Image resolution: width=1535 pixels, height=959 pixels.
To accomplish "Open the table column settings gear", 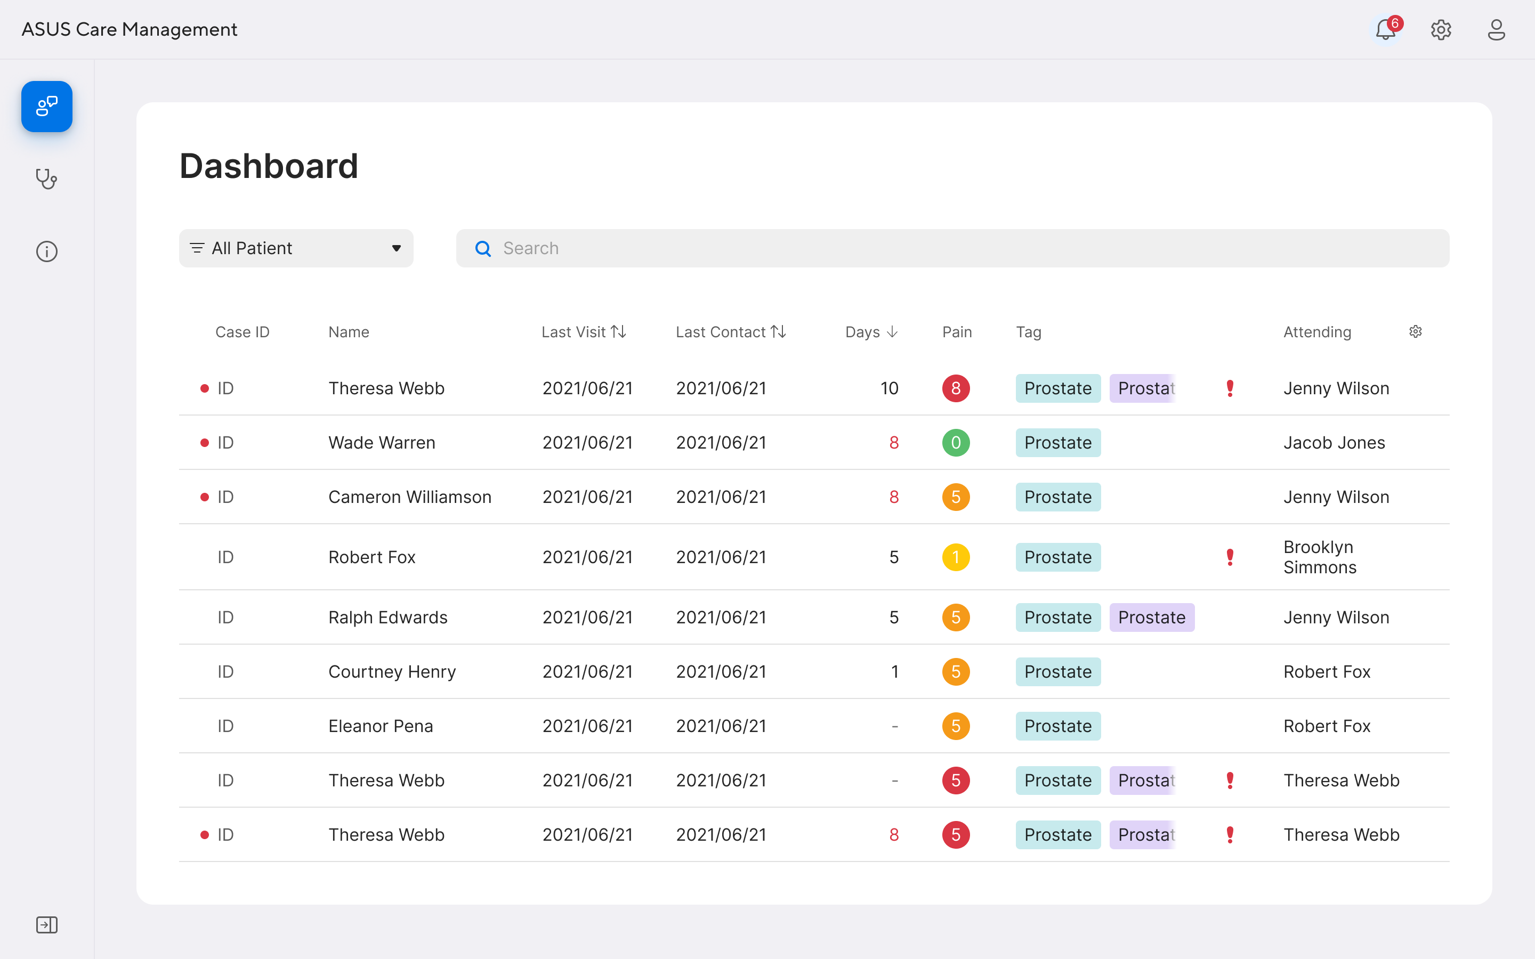I will [x=1415, y=332].
